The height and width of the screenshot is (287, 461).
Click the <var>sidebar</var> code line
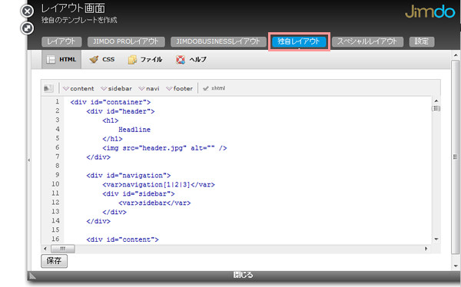click(154, 203)
